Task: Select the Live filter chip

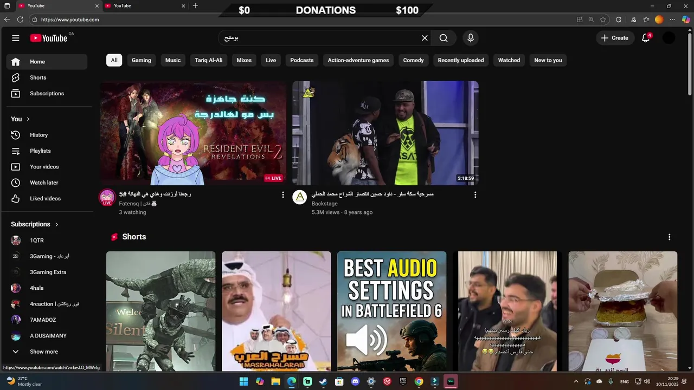Action: coord(271,60)
